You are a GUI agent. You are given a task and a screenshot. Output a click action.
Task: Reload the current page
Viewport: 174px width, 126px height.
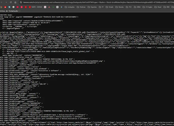11,2
